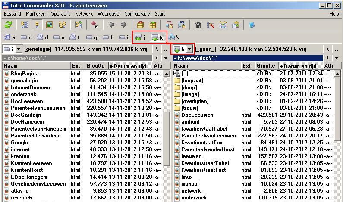
Task: Select floppy drive a button
Action: tap(9, 37)
